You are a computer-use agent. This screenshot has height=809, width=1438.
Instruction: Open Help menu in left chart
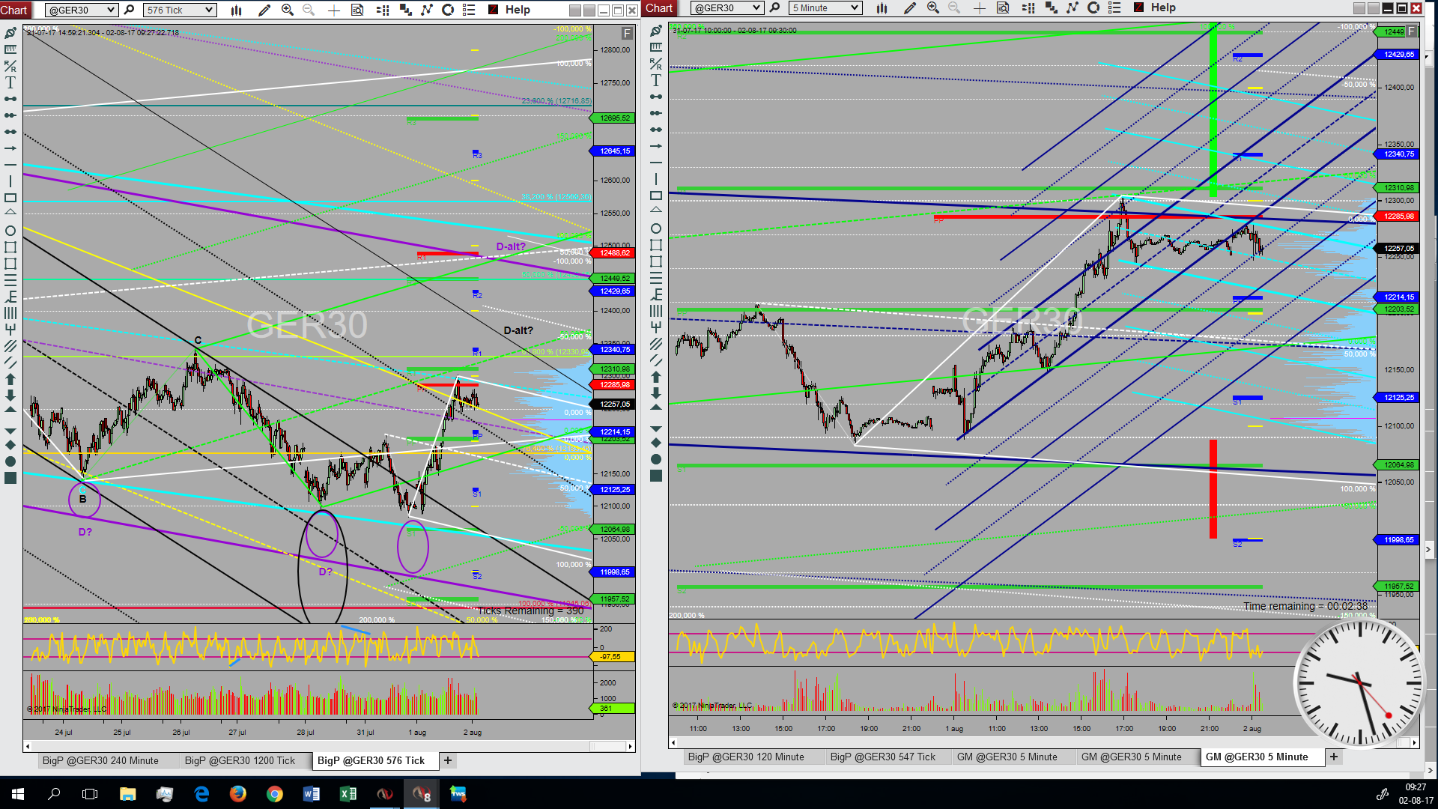tap(518, 10)
